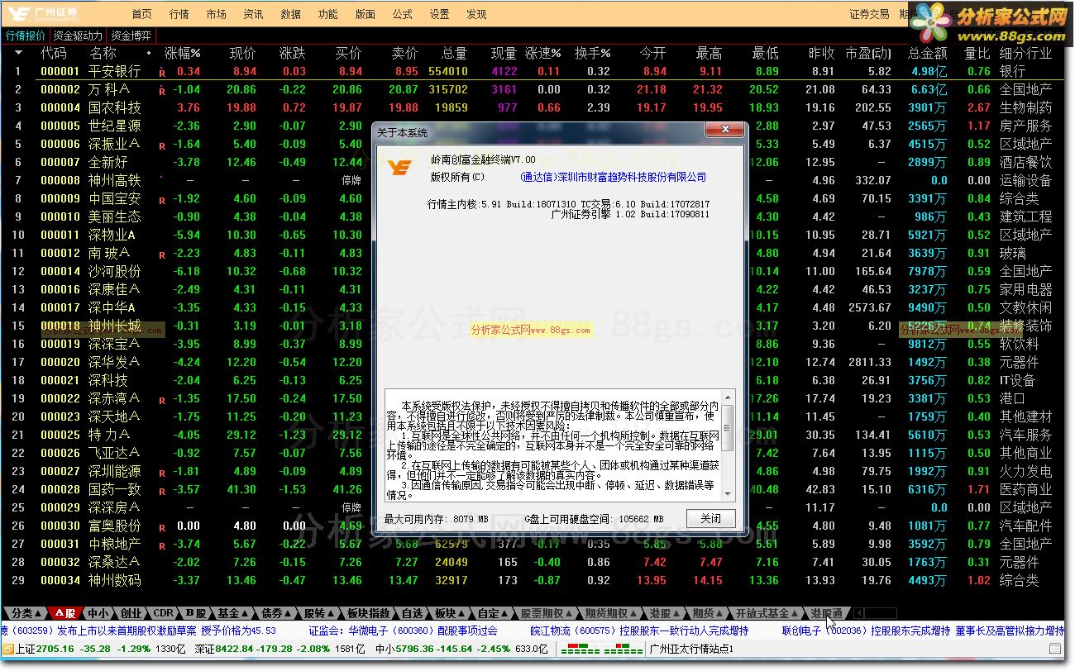This screenshot has width=1075, height=671.
Task: Open the 资讯 menu
Action: (253, 14)
